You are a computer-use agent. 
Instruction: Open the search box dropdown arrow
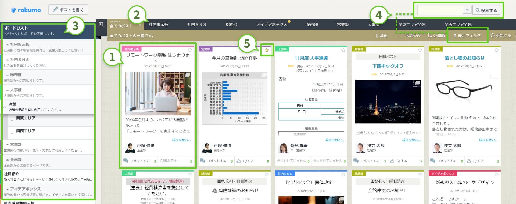click(467, 10)
